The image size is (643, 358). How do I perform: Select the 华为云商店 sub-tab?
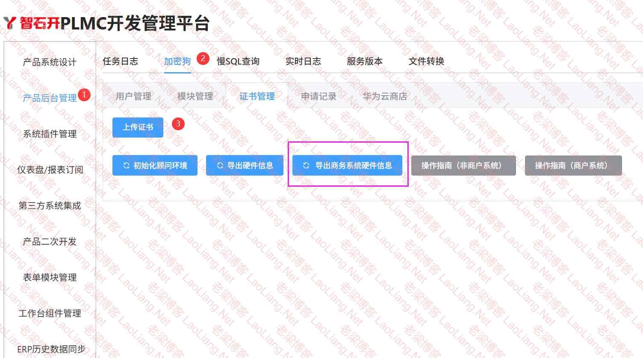385,96
